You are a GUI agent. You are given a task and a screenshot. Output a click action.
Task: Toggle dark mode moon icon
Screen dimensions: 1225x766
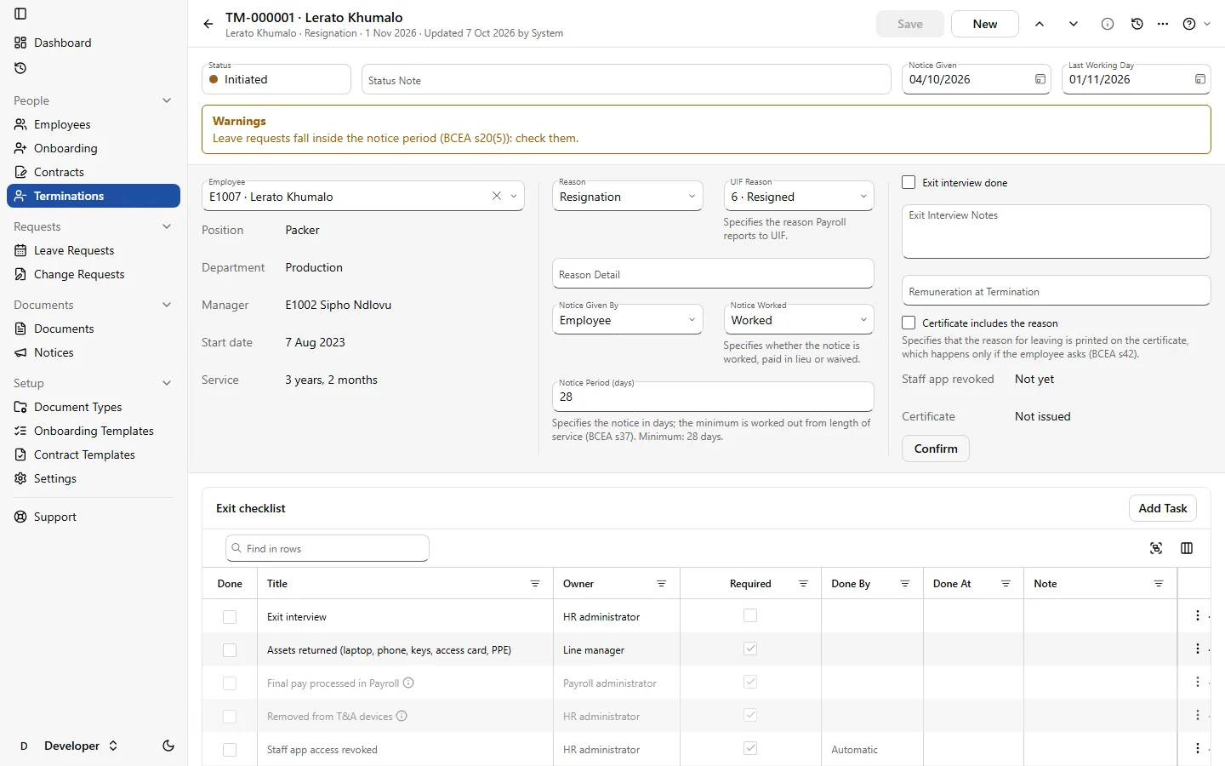click(168, 746)
